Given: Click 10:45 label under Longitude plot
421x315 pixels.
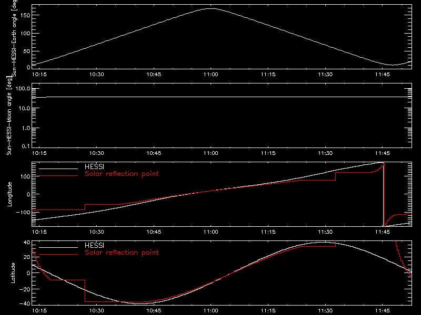Looking at the screenshot, I should (x=154, y=232).
